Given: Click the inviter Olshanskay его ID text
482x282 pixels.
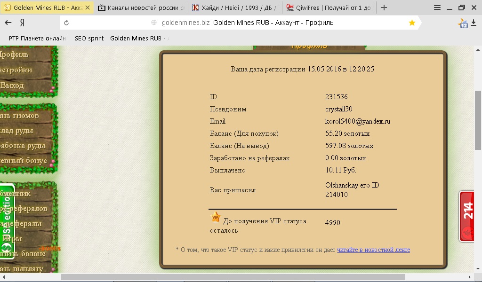Looking at the screenshot, I should coord(352,185).
